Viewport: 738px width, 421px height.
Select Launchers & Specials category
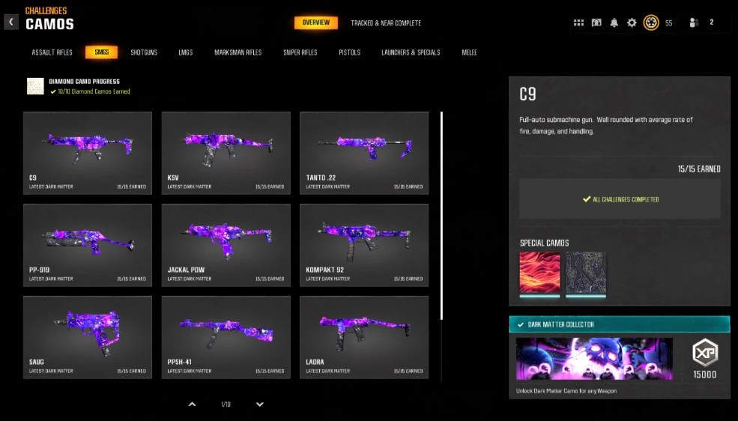[411, 52]
